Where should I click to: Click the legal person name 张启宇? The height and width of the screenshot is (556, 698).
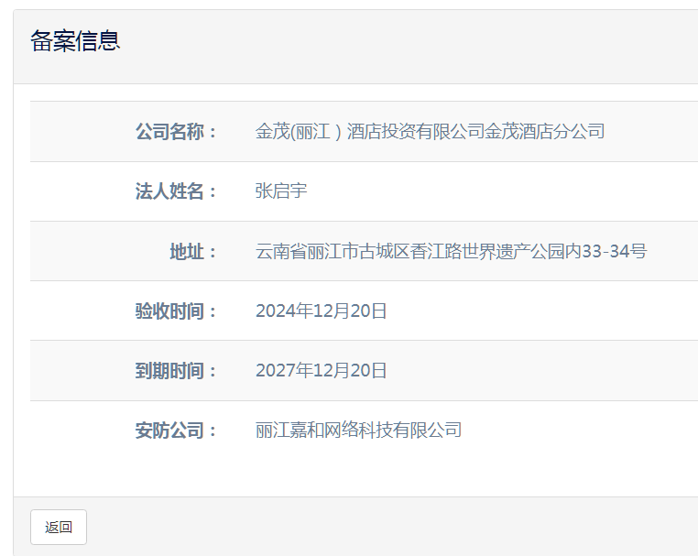281,191
